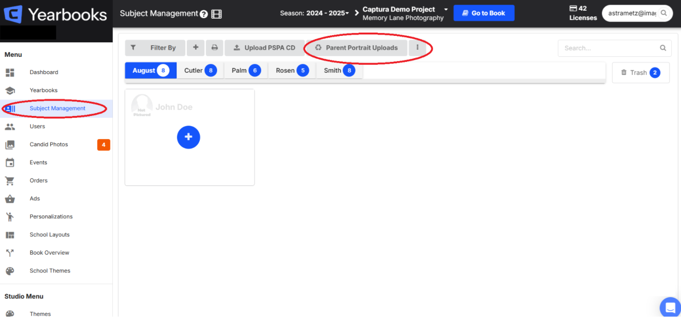Open the tutorial video film icon

pyautogui.click(x=217, y=14)
